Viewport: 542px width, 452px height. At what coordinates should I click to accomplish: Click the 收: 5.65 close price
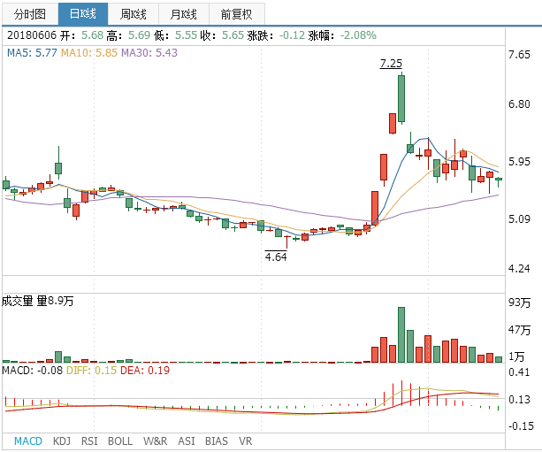222,35
